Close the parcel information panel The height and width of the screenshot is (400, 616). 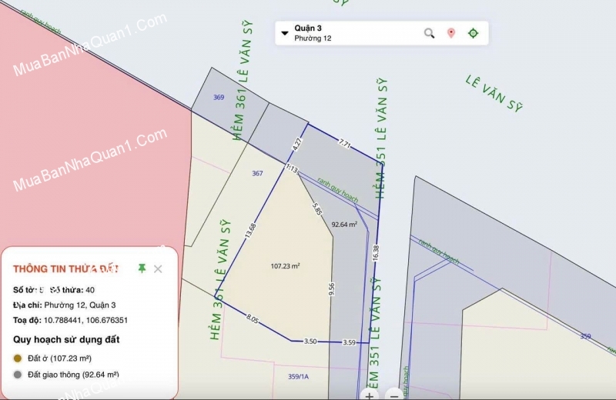158,268
